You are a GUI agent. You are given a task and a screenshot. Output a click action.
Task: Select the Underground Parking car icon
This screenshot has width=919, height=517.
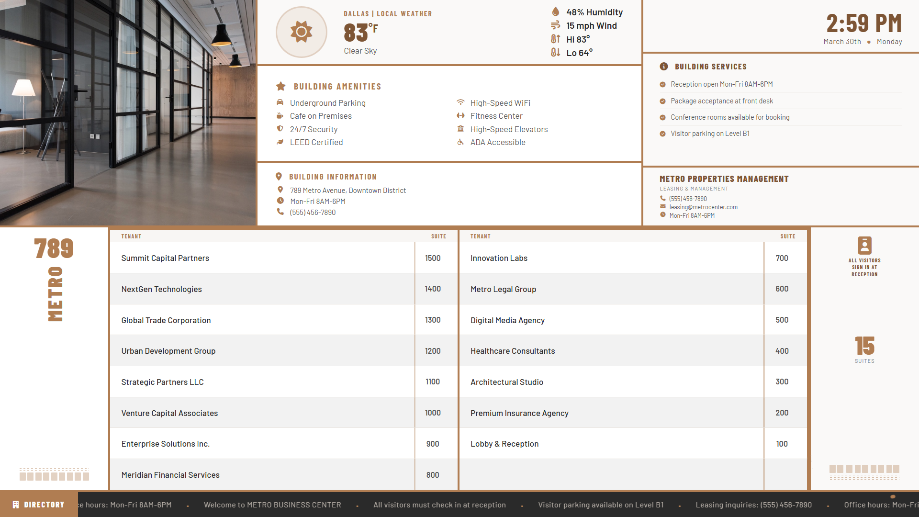coord(280,102)
